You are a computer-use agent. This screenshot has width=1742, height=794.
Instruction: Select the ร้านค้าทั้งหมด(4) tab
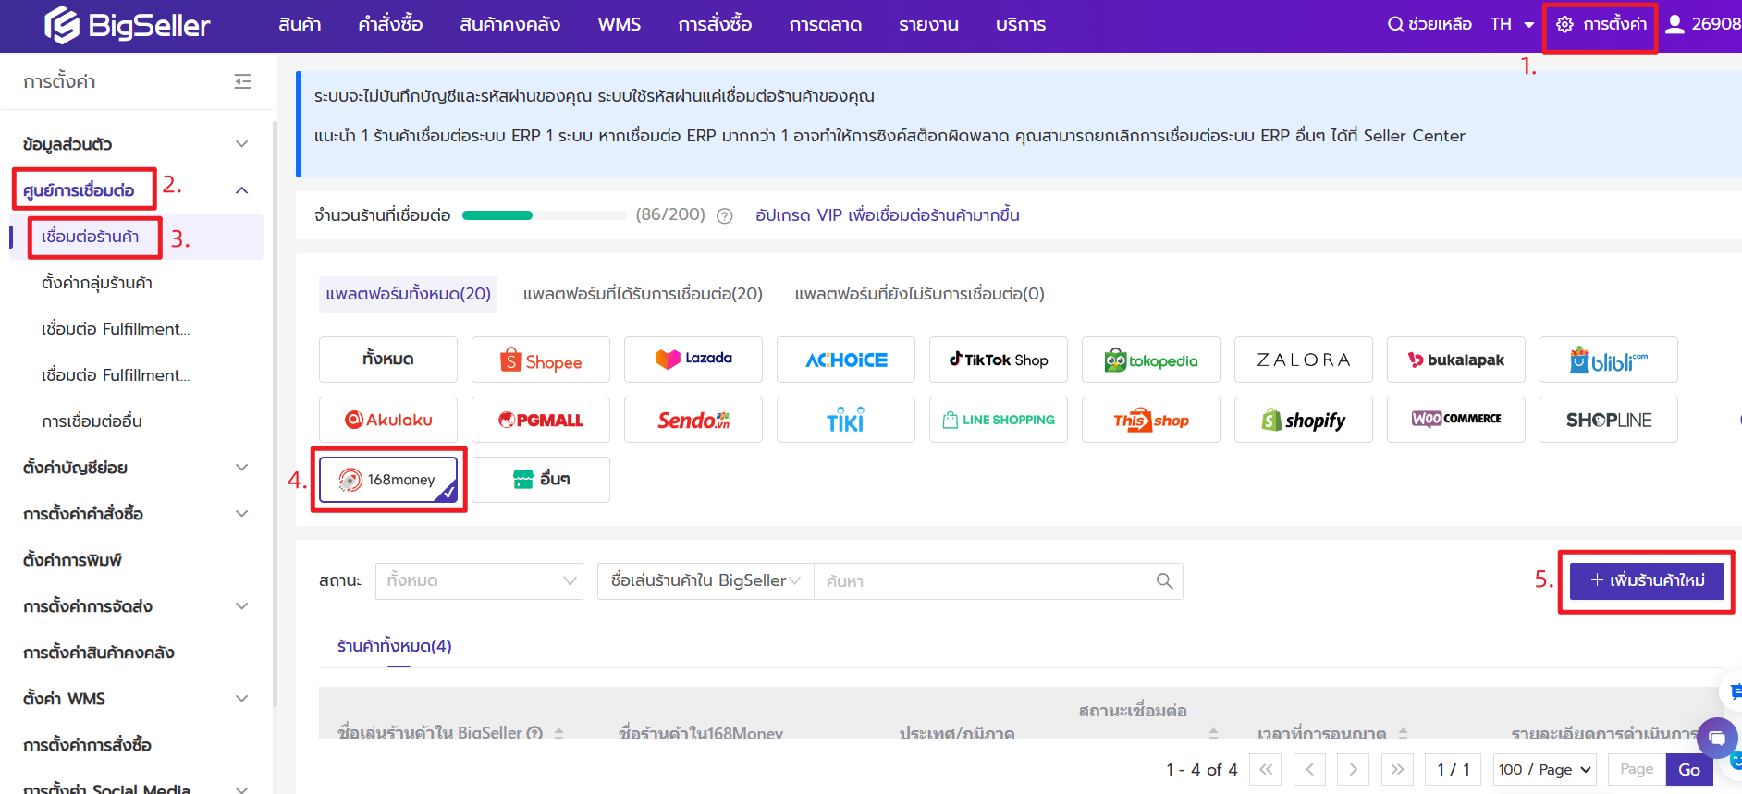395,646
